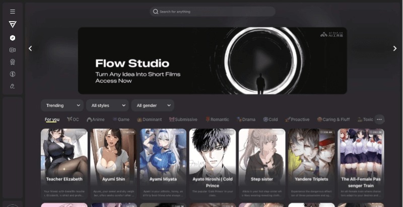
Task: Click the Yandere Triplets title text
Action: [311, 179]
